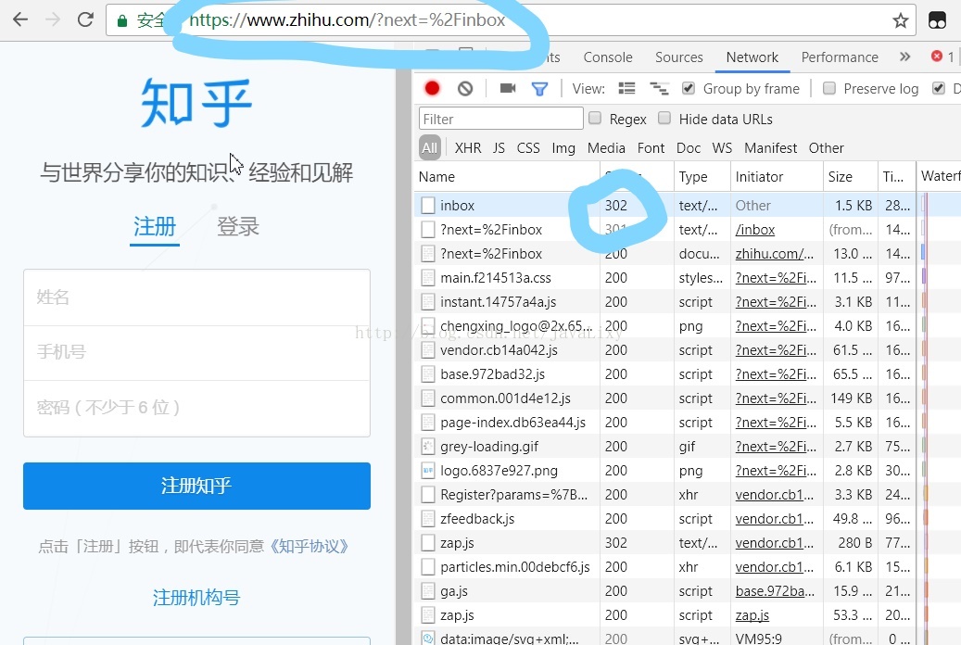
Task: Click the secure lock icon in address bar
Action: click(x=122, y=20)
